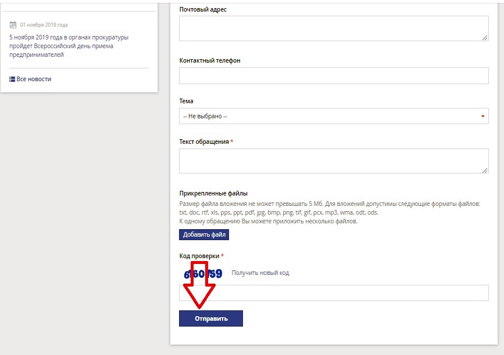504x355 pixels.
Task: Click the resize handle of Почтовый адрес textarea
Action: (x=485, y=38)
